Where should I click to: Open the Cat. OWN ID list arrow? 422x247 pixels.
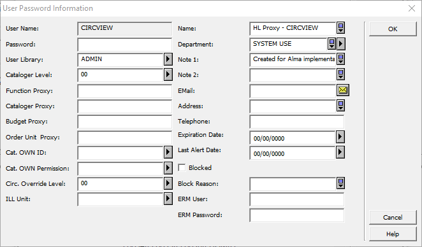coord(168,152)
